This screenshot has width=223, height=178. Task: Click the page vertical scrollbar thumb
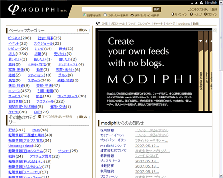pos(221,37)
